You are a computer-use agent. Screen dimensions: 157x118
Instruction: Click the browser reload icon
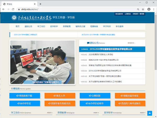14,9
